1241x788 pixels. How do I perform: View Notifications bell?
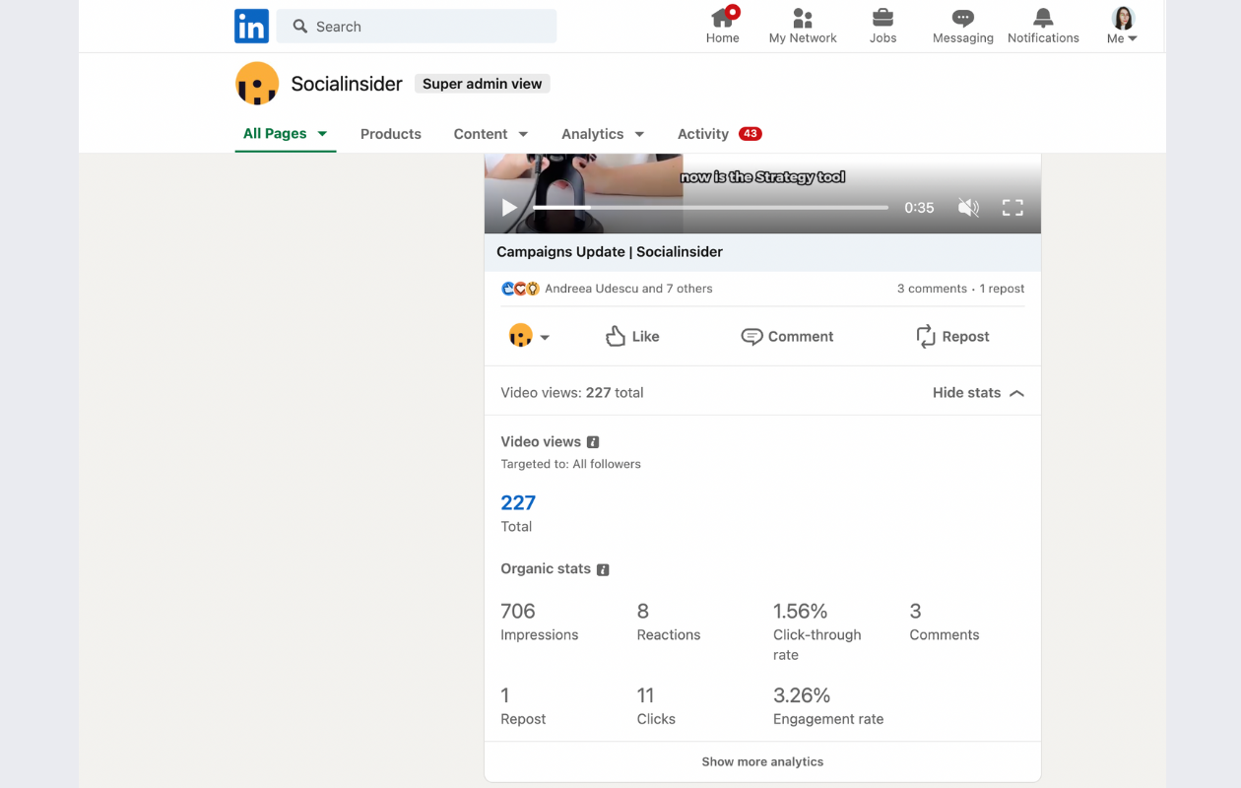click(1043, 26)
